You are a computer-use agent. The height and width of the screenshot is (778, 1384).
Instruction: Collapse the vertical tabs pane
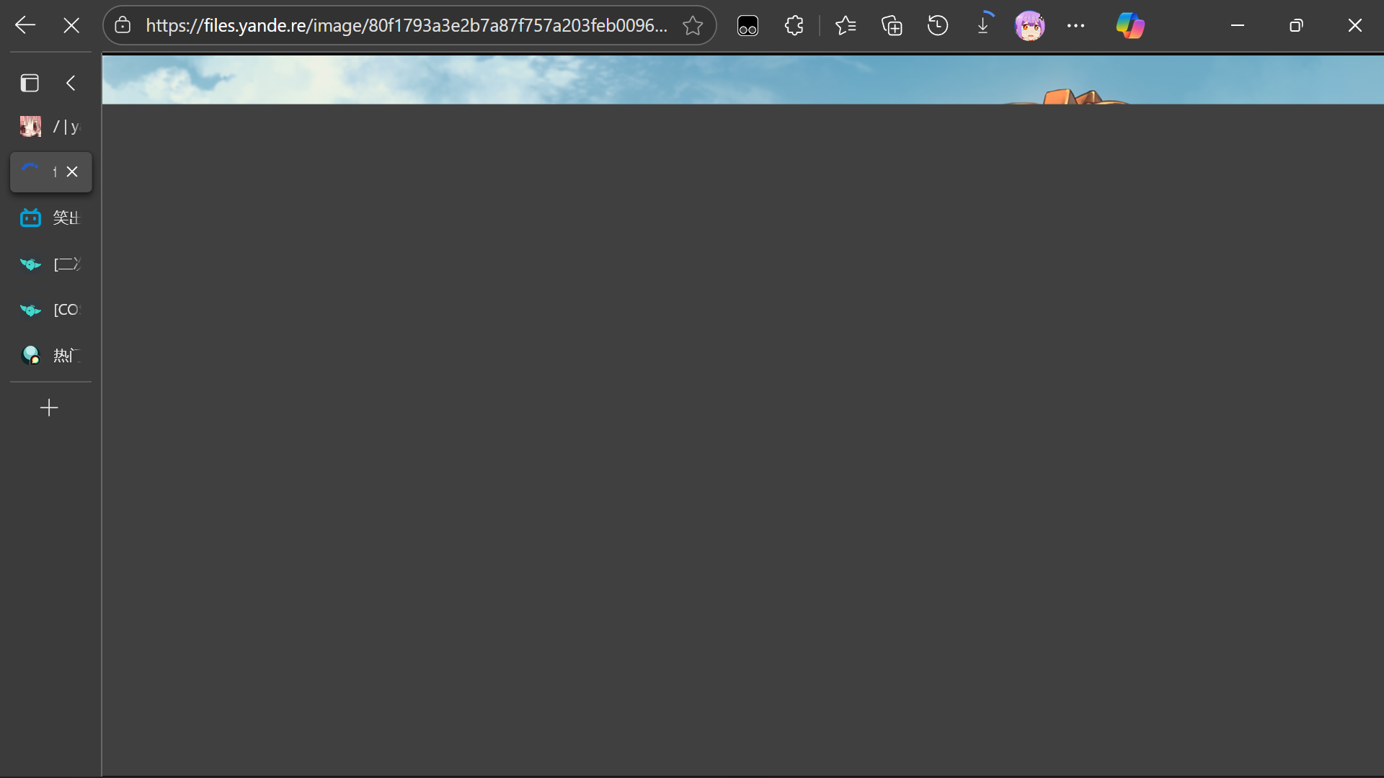coord(71,83)
